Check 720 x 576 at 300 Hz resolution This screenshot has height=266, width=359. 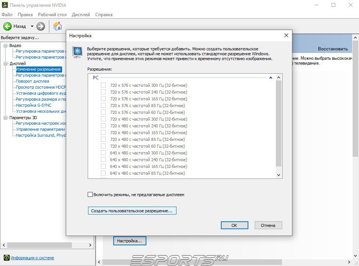[x=103, y=85]
